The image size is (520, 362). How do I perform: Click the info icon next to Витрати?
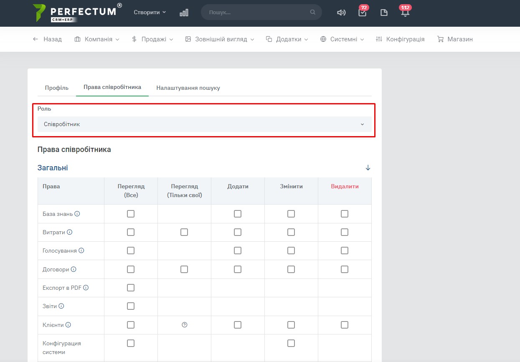70,232
